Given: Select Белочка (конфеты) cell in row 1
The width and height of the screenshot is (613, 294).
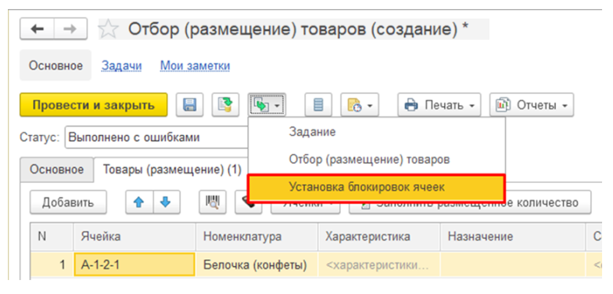Looking at the screenshot, I should click(x=256, y=265).
